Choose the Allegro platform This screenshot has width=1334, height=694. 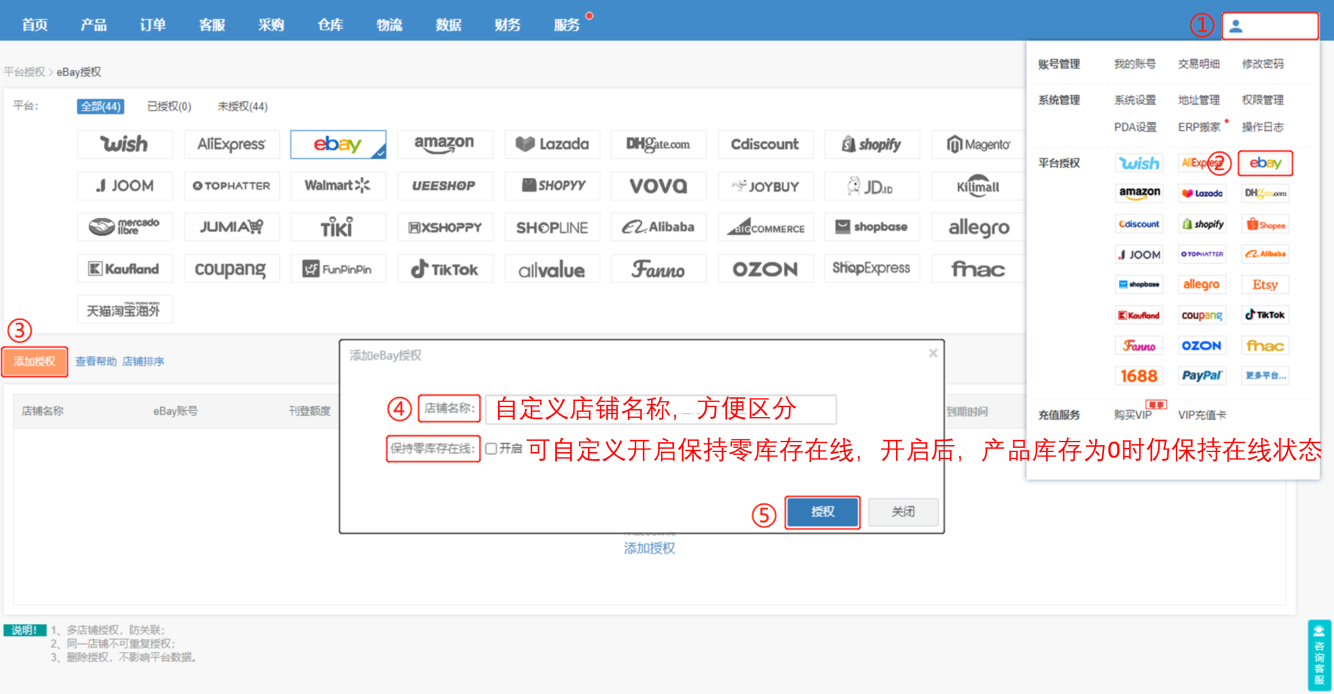[x=977, y=226]
